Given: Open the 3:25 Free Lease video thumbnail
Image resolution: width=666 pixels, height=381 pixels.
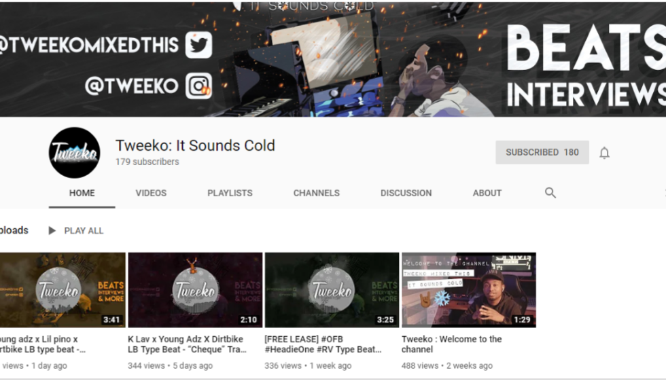Looking at the screenshot, I should pos(332,290).
